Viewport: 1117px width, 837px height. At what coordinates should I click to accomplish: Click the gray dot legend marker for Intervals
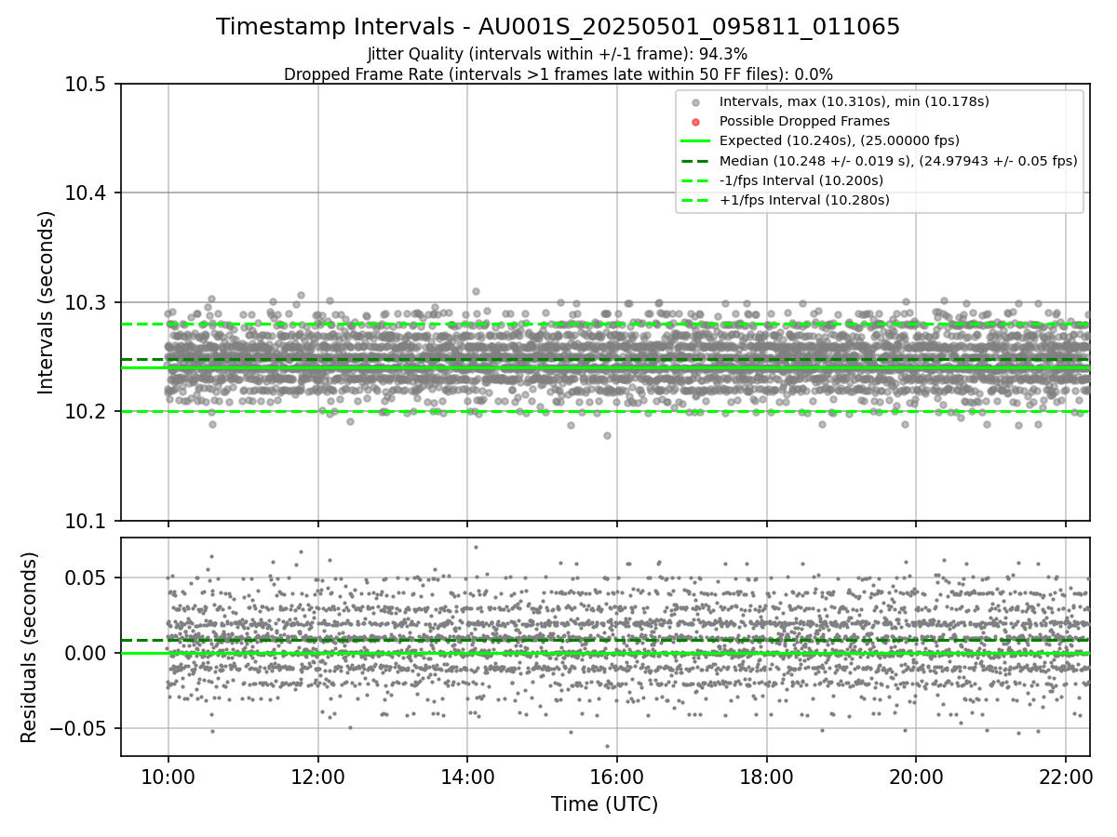[696, 101]
